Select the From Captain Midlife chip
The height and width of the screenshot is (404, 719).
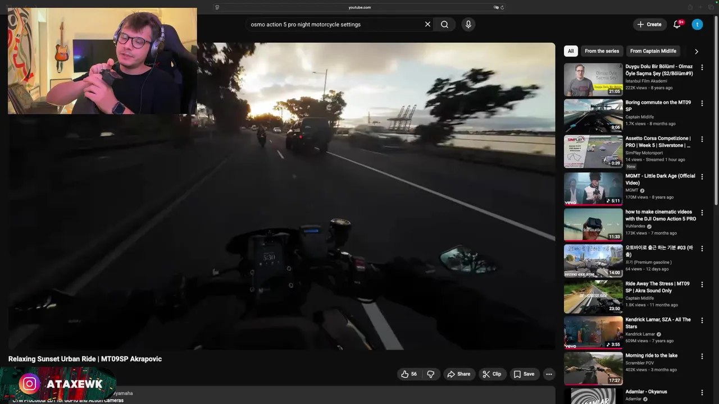[x=653, y=51]
